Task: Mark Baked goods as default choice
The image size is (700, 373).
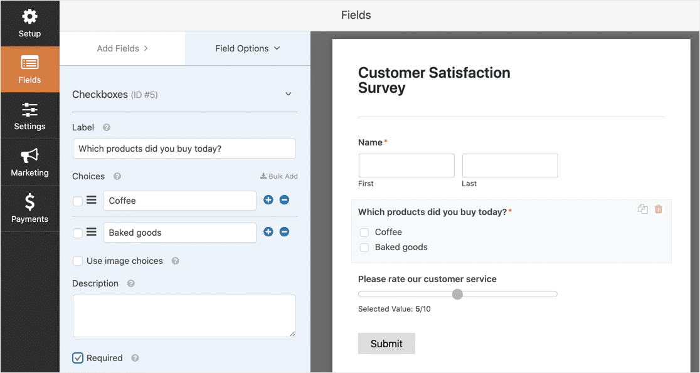Action: (78, 233)
